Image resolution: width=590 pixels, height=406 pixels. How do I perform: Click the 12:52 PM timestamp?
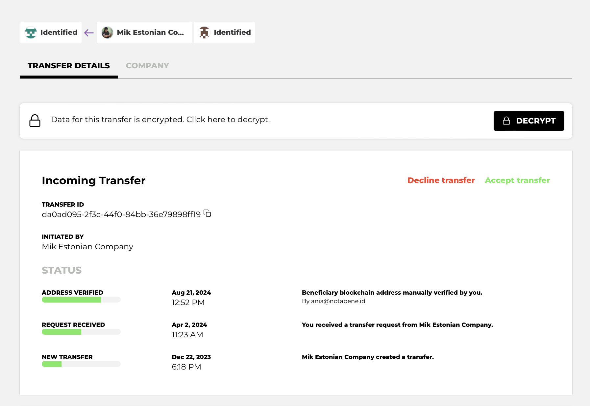(x=188, y=303)
